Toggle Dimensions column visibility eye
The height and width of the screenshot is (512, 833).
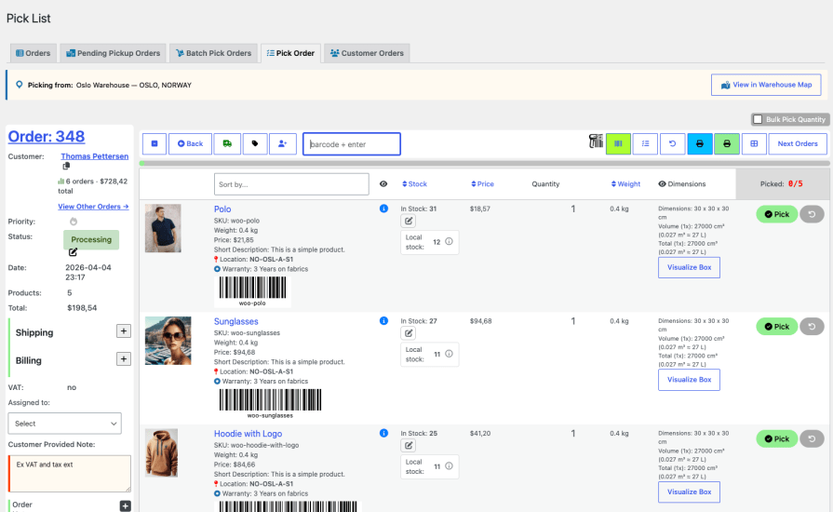click(662, 184)
